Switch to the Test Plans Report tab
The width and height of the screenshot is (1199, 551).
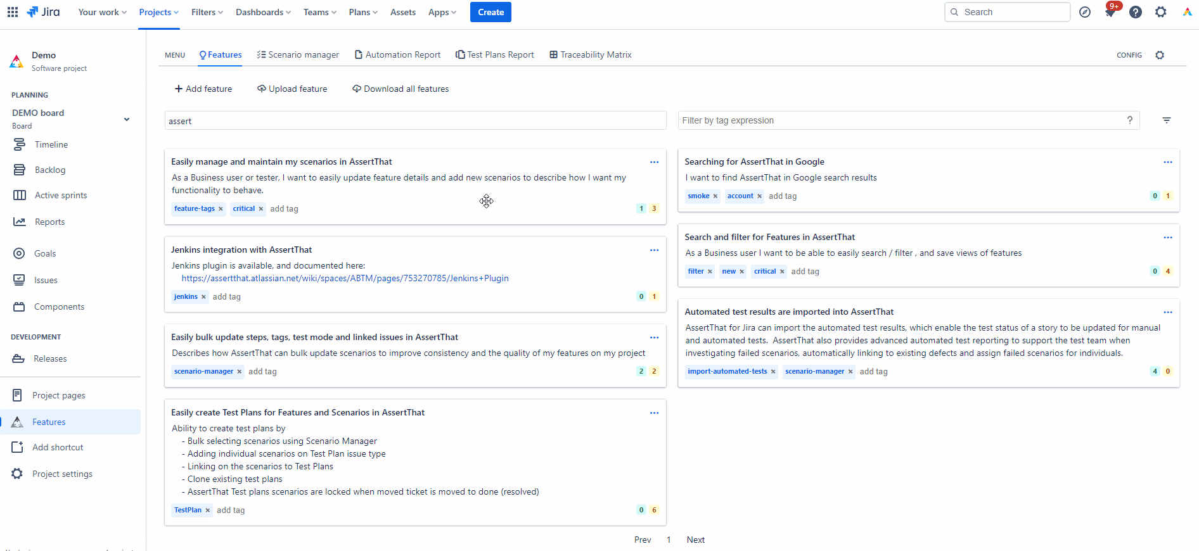click(495, 55)
